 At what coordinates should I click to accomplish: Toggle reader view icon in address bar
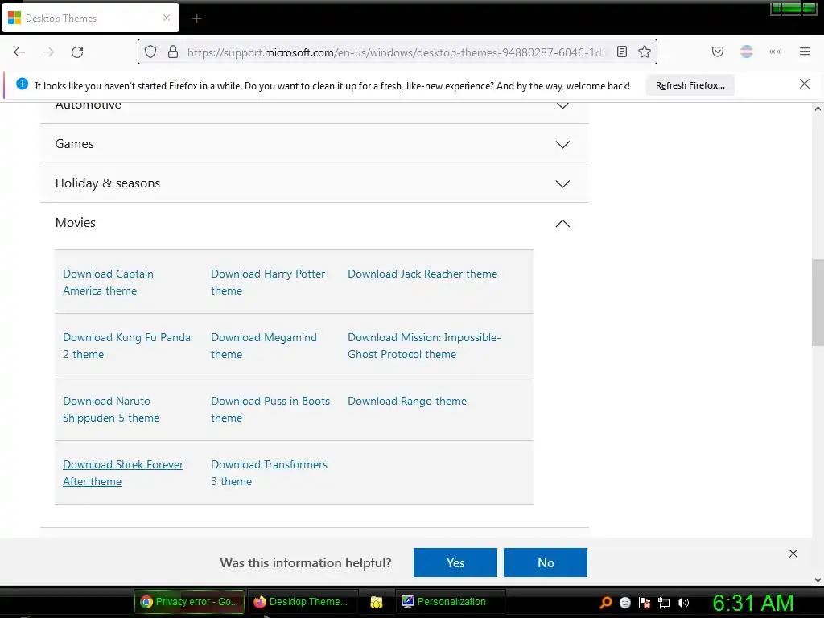click(x=622, y=51)
